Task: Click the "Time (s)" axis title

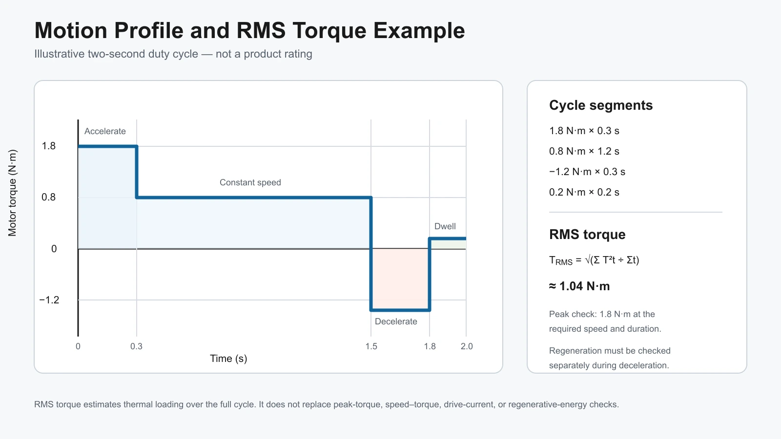Action: 228,359
